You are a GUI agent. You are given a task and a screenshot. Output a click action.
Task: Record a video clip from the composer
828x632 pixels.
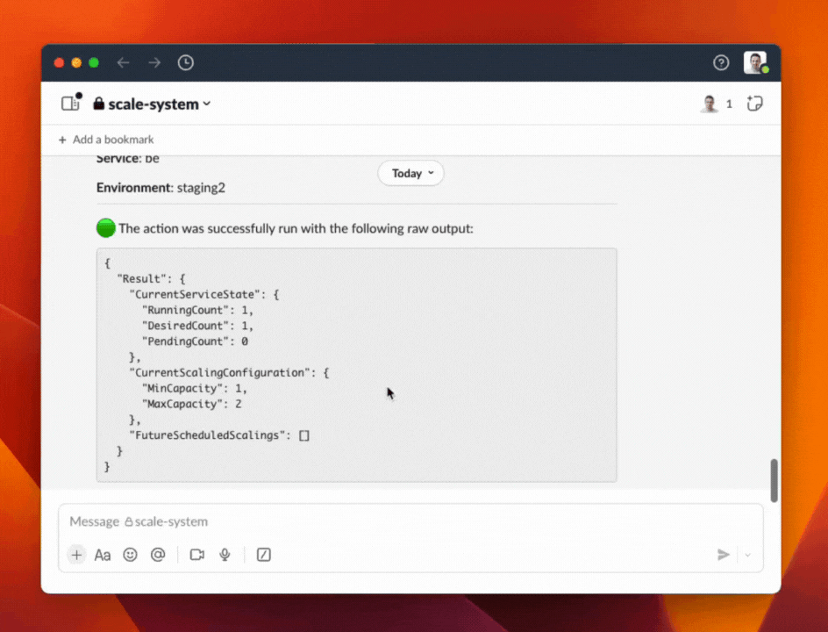tap(196, 554)
